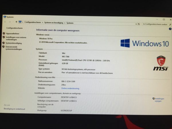
Task: Click the 2019 Microsoft Corporation copyright text
Action: [x=63, y=42]
